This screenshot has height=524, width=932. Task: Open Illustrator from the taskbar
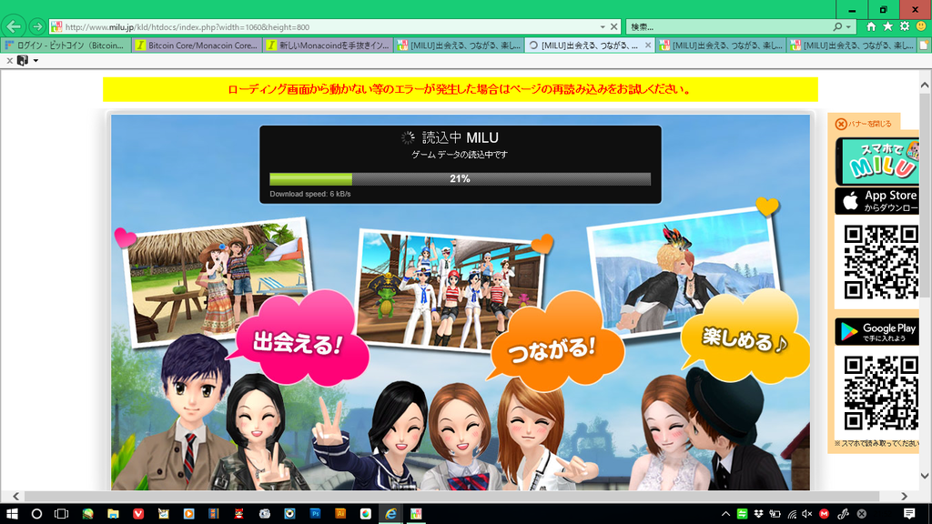click(339, 513)
